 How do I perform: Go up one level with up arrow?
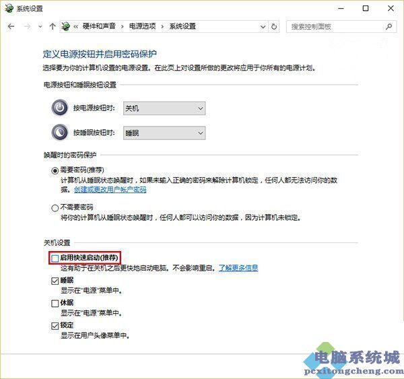click(x=53, y=26)
